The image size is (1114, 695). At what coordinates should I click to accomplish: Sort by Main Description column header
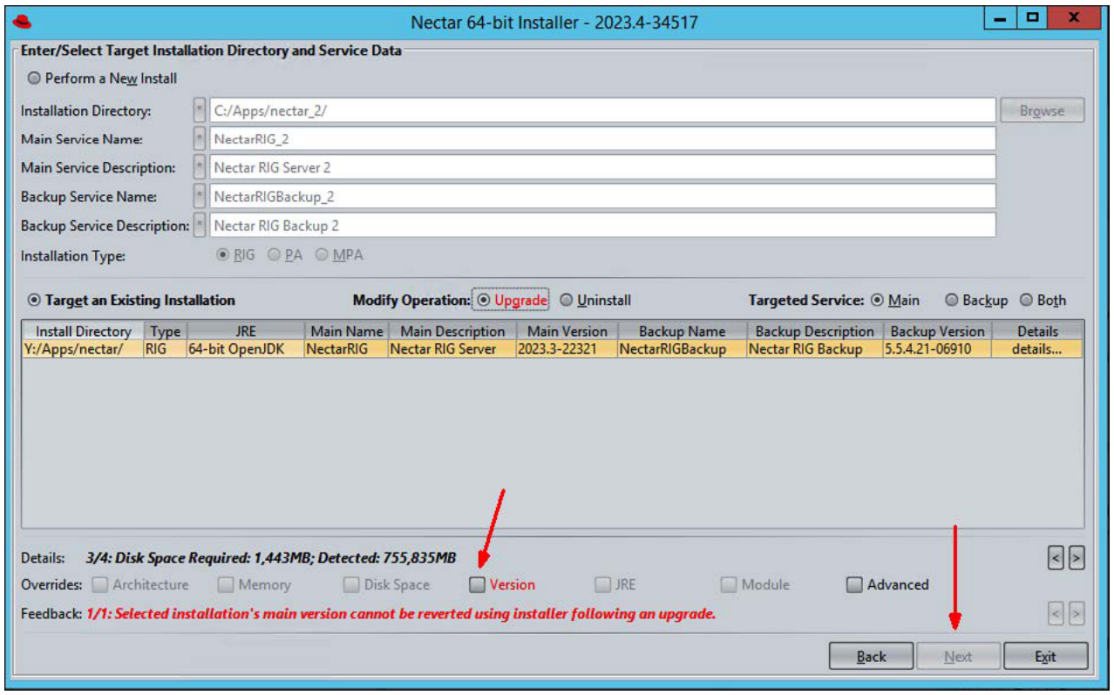click(x=452, y=331)
